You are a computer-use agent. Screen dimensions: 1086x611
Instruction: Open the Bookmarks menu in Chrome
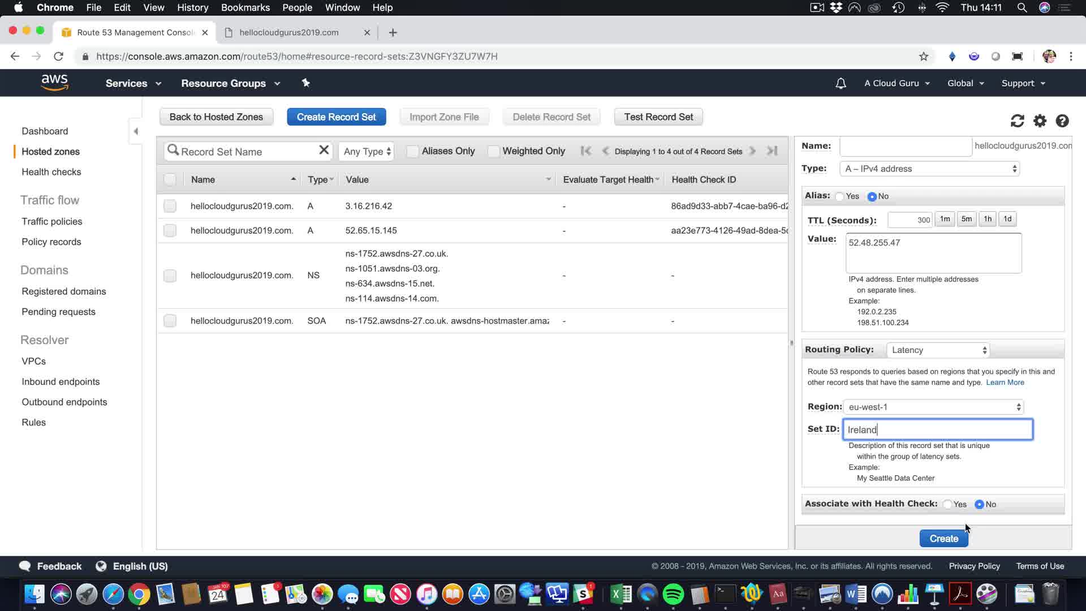245,7
